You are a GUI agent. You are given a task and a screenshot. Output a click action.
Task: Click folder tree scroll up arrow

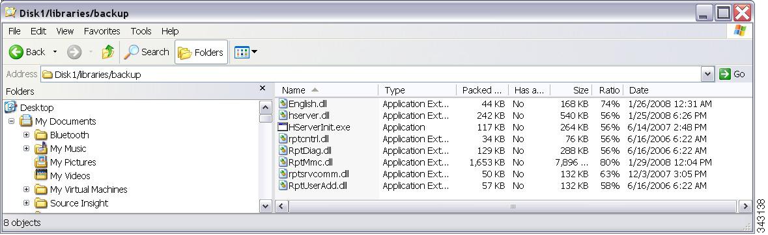click(x=266, y=107)
